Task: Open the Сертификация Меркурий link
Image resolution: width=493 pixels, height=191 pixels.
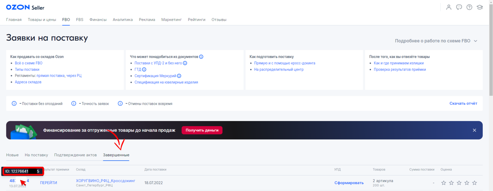Action: click(155, 76)
